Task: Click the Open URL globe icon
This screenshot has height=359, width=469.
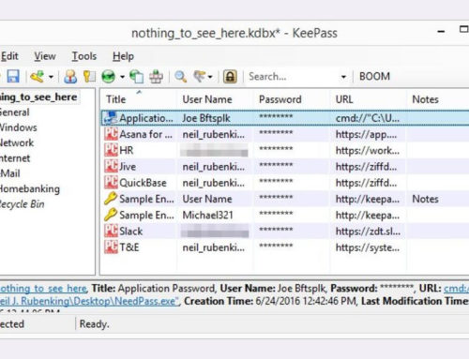Action: (109, 76)
